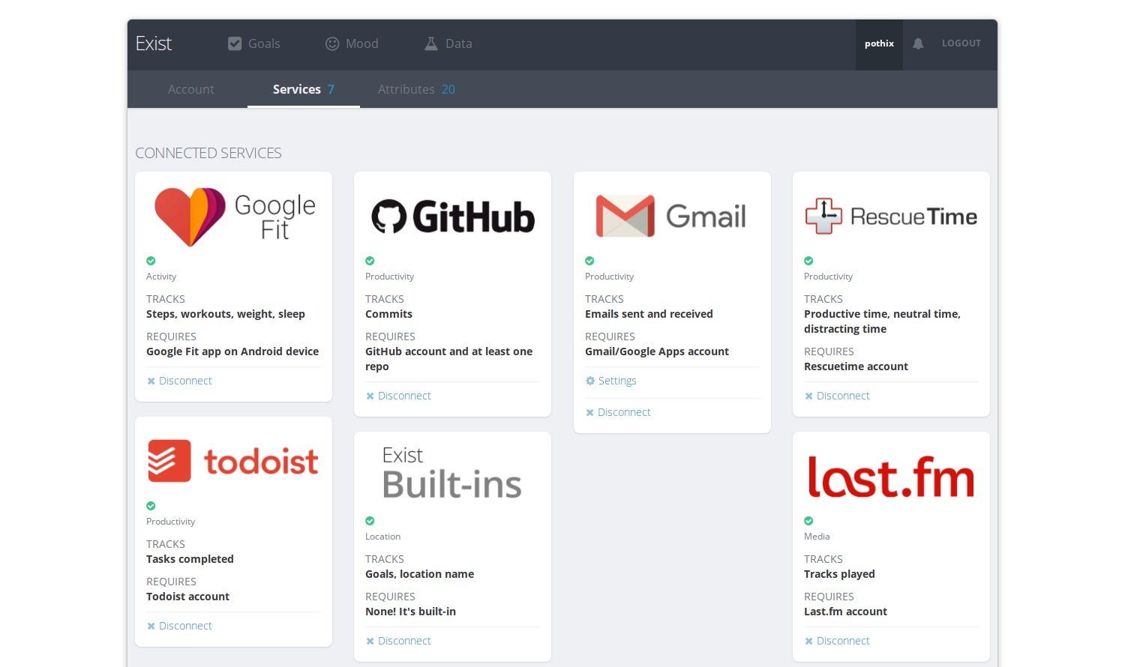Click the X icon beside last.fm Disconnect
Image resolution: width=1125 pixels, height=667 pixels.
point(808,642)
